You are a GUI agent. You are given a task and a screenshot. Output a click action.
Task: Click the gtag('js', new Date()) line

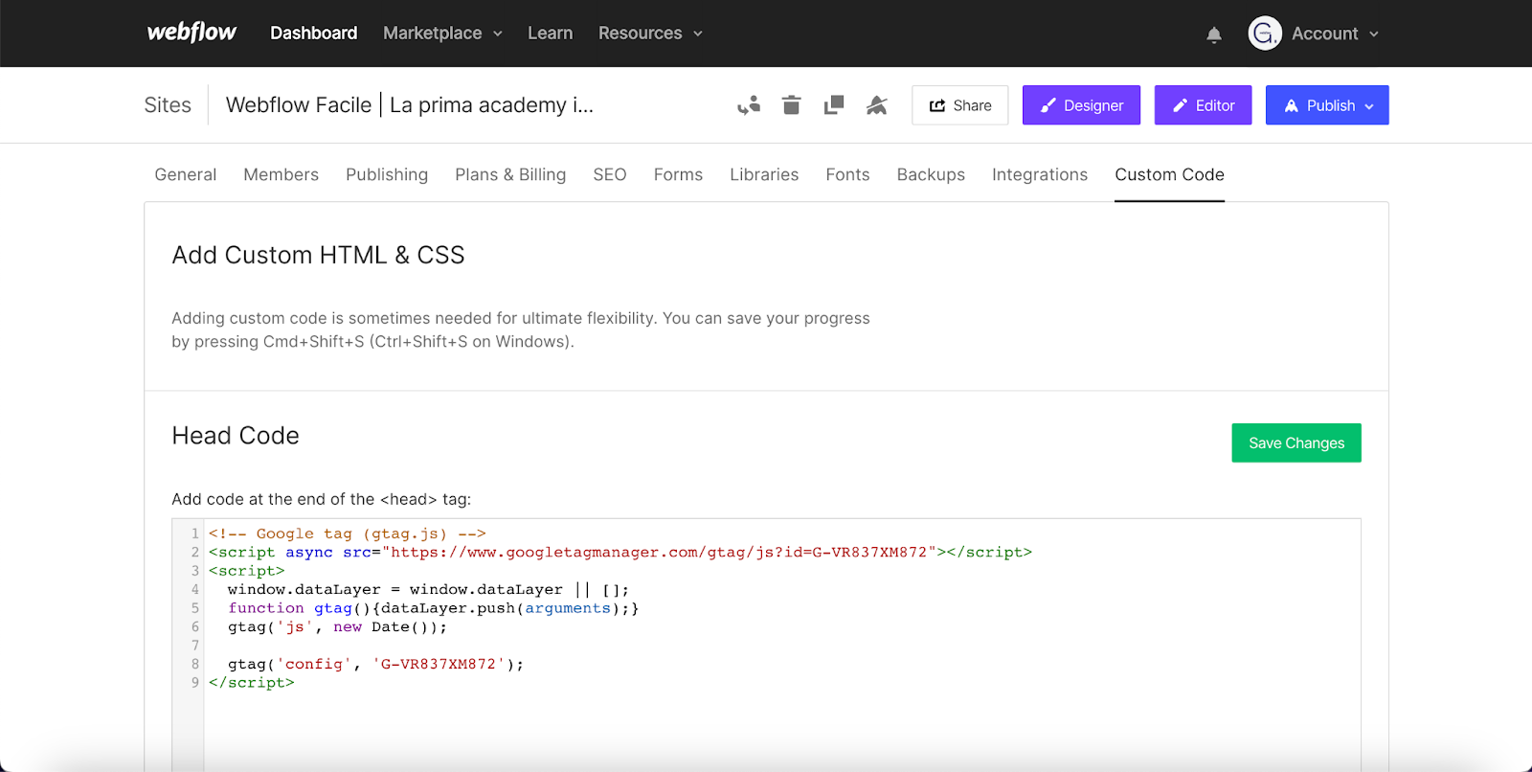tap(338, 626)
